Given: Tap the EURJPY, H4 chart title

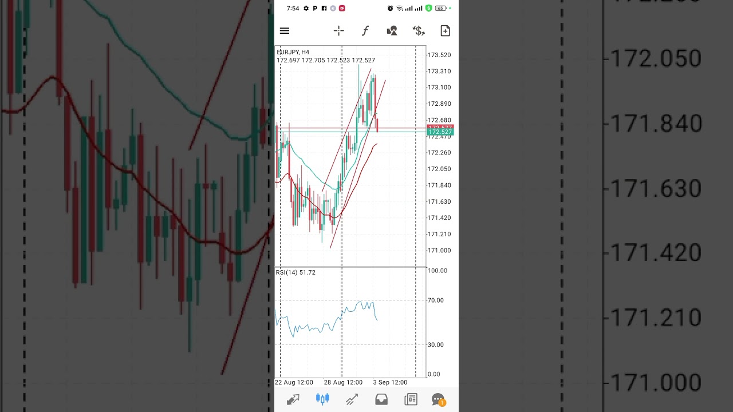Looking at the screenshot, I should click(x=293, y=52).
